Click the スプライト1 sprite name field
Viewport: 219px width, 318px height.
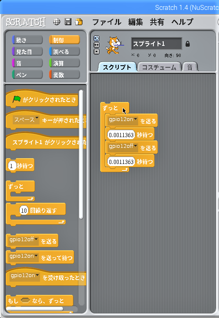click(x=157, y=44)
